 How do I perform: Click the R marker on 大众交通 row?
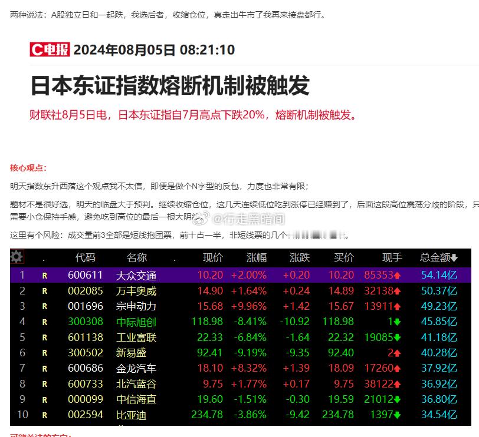[45, 276]
